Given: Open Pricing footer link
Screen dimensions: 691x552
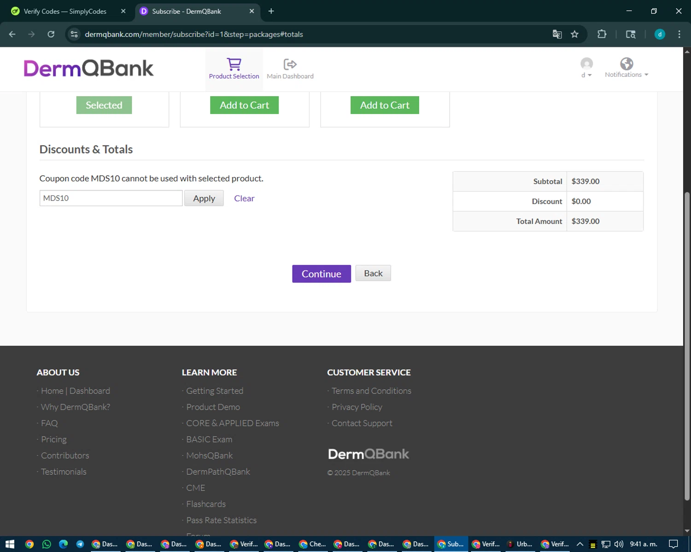Looking at the screenshot, I should [54, 439].
